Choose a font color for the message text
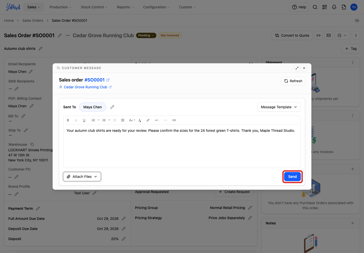Screen dimensions: 364x253 tap(140, 120)
